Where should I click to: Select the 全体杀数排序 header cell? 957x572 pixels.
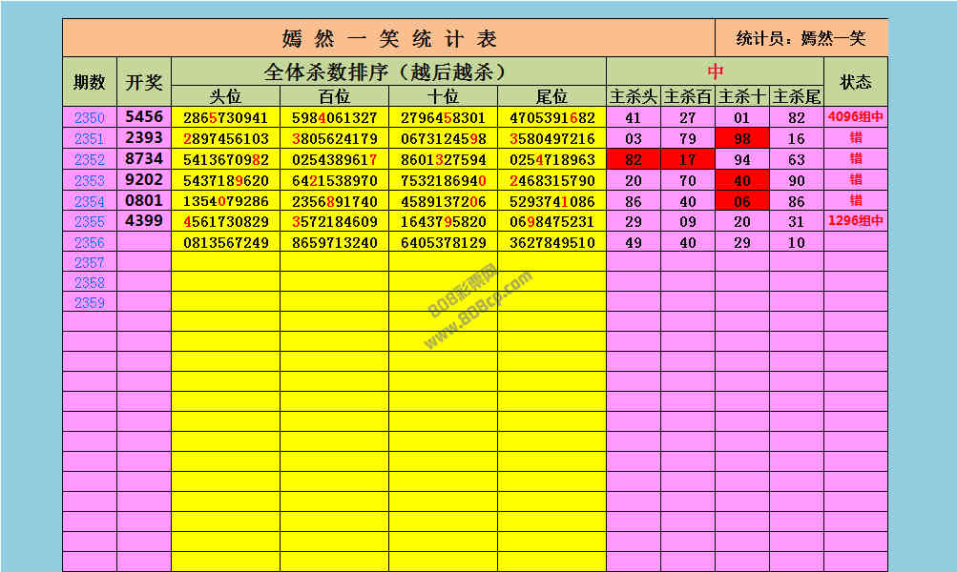(389, 71)
